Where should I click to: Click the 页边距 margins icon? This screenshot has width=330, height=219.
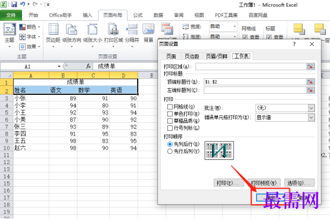54,29
